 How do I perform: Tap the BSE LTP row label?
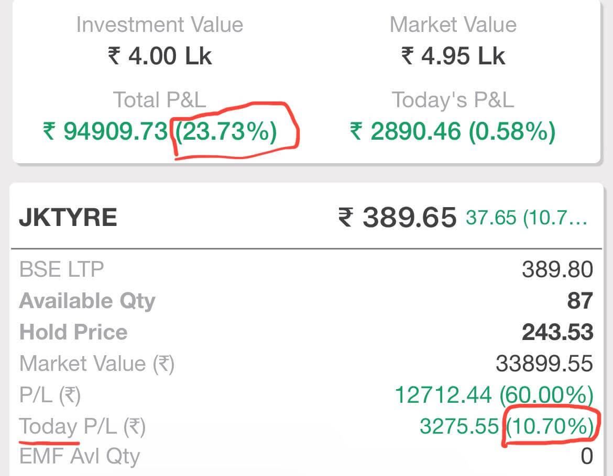point(61,269)
